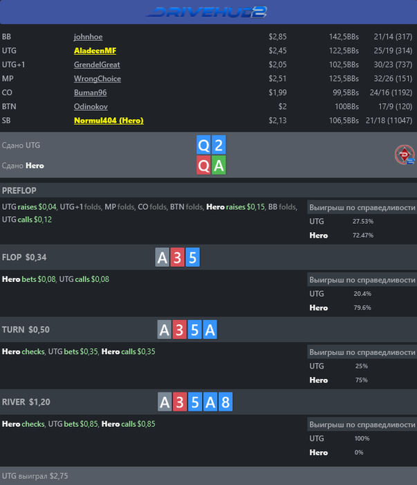
Task: Open johnhoe player link
Action: tap(88, 37)
